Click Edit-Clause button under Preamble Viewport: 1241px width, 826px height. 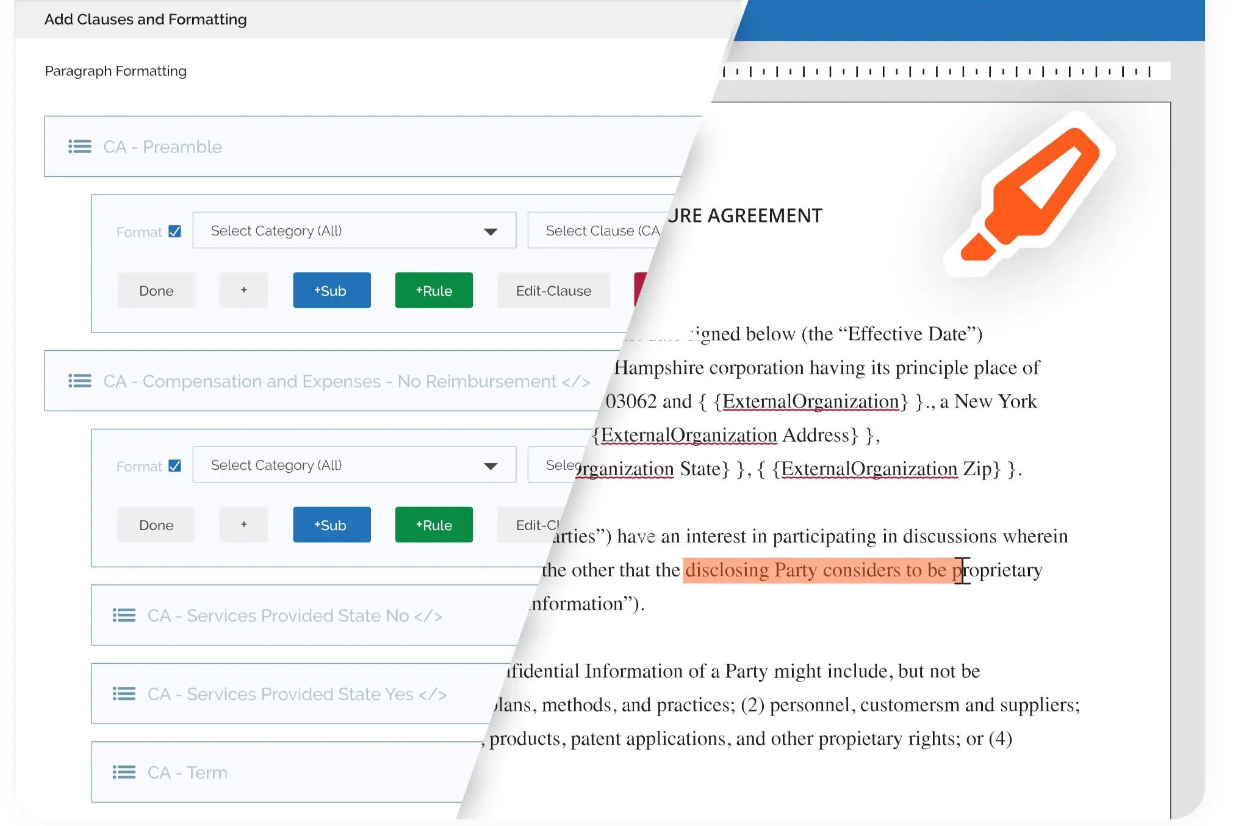tap(553, 290)
